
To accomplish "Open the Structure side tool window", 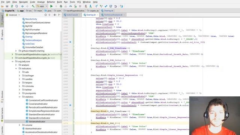I will click(x=2, y=97).
